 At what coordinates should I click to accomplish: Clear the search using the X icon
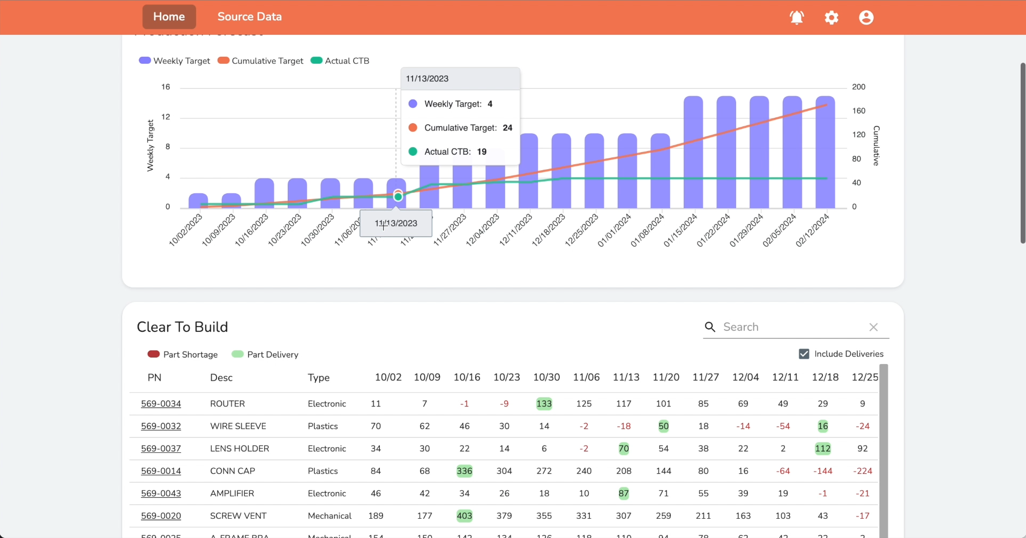[873, 327]
